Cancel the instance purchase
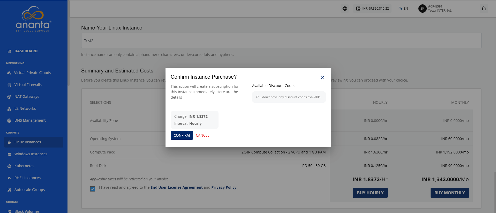496x213 pixels. pos(202,135)
